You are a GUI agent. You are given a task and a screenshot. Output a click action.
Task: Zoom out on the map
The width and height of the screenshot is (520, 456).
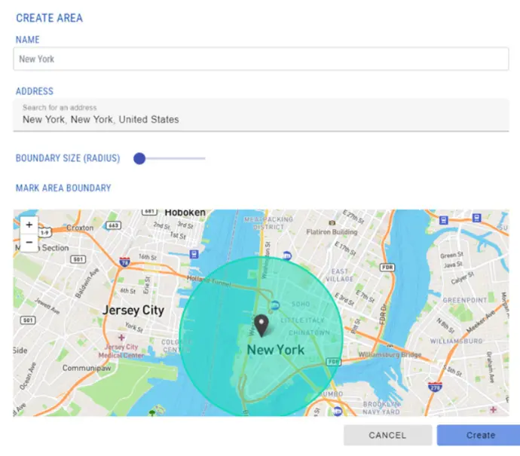pos(29,243)
